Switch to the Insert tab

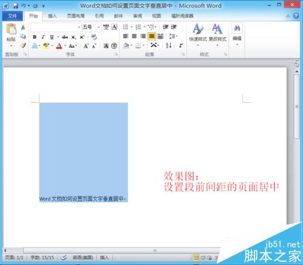[52, 16]
